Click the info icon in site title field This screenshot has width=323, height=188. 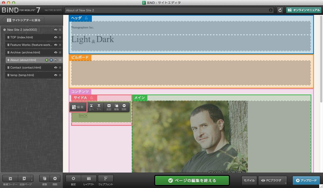pos(271,10)
